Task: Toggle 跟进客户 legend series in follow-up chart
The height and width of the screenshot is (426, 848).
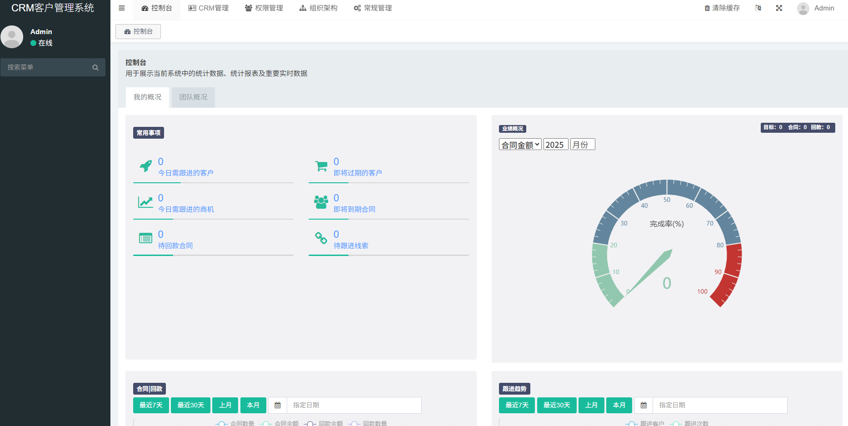Action: point(645,423)
